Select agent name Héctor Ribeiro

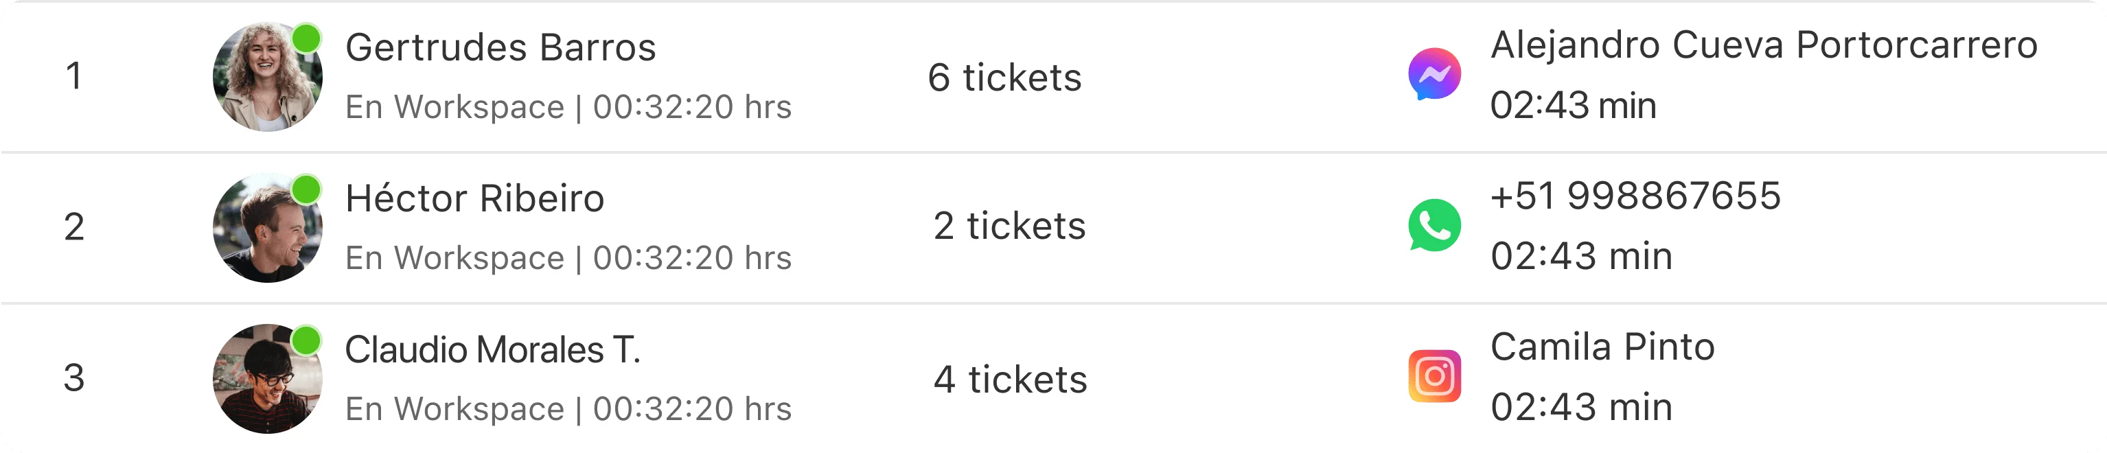474,198
